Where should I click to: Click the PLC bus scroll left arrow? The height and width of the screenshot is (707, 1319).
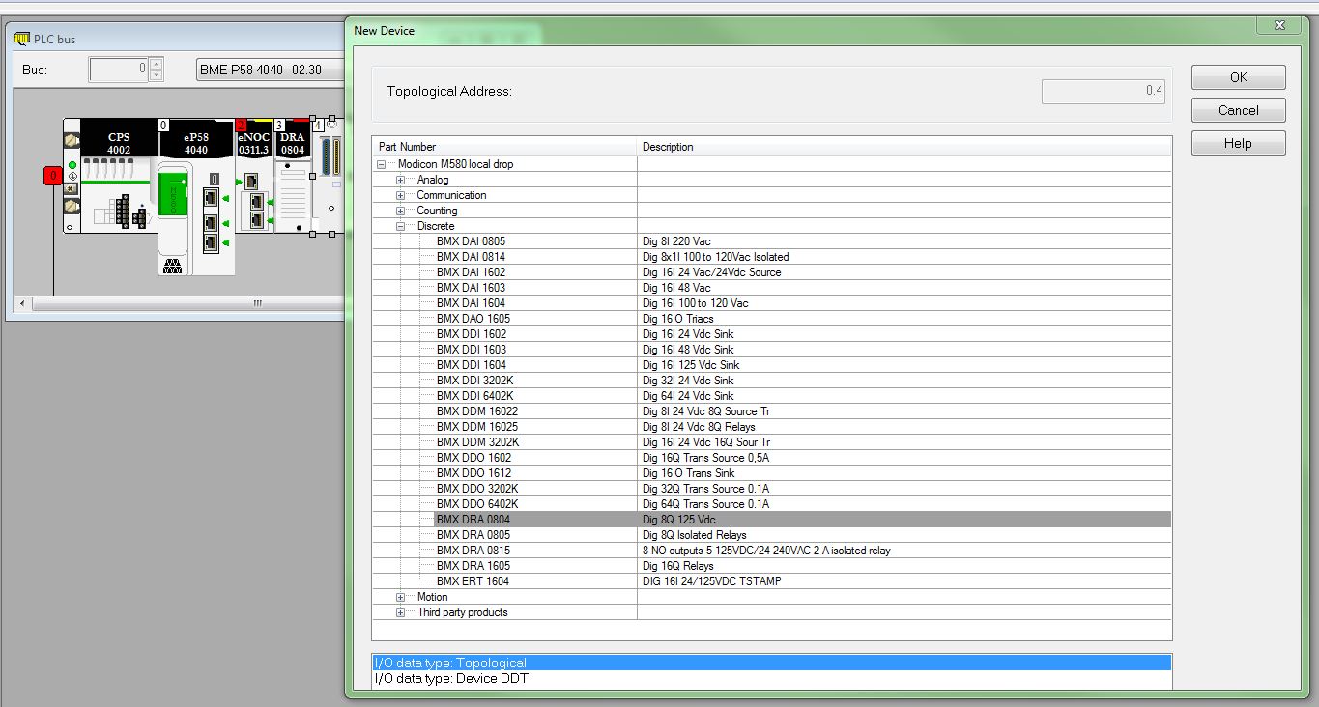24,303
